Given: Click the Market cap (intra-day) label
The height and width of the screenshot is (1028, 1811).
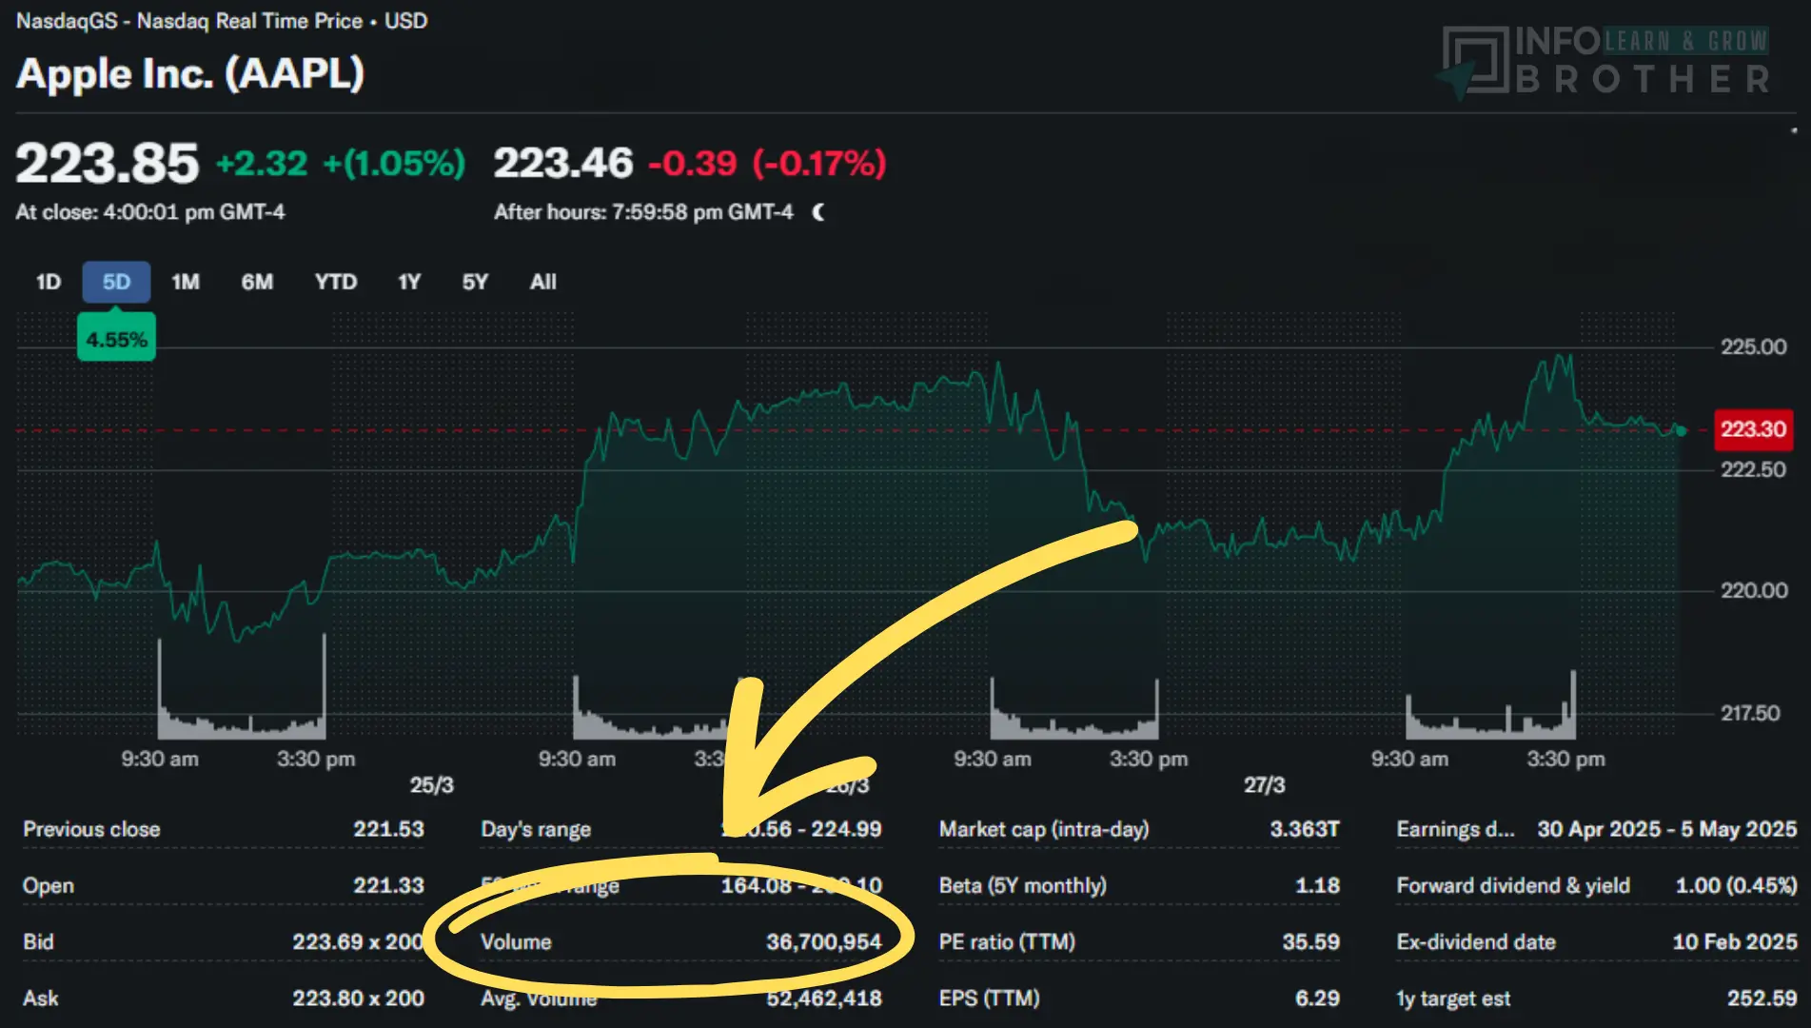Looking at the screenshot, I should [1044, 829].
